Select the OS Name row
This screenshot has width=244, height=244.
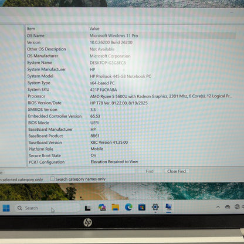point(131,36)
